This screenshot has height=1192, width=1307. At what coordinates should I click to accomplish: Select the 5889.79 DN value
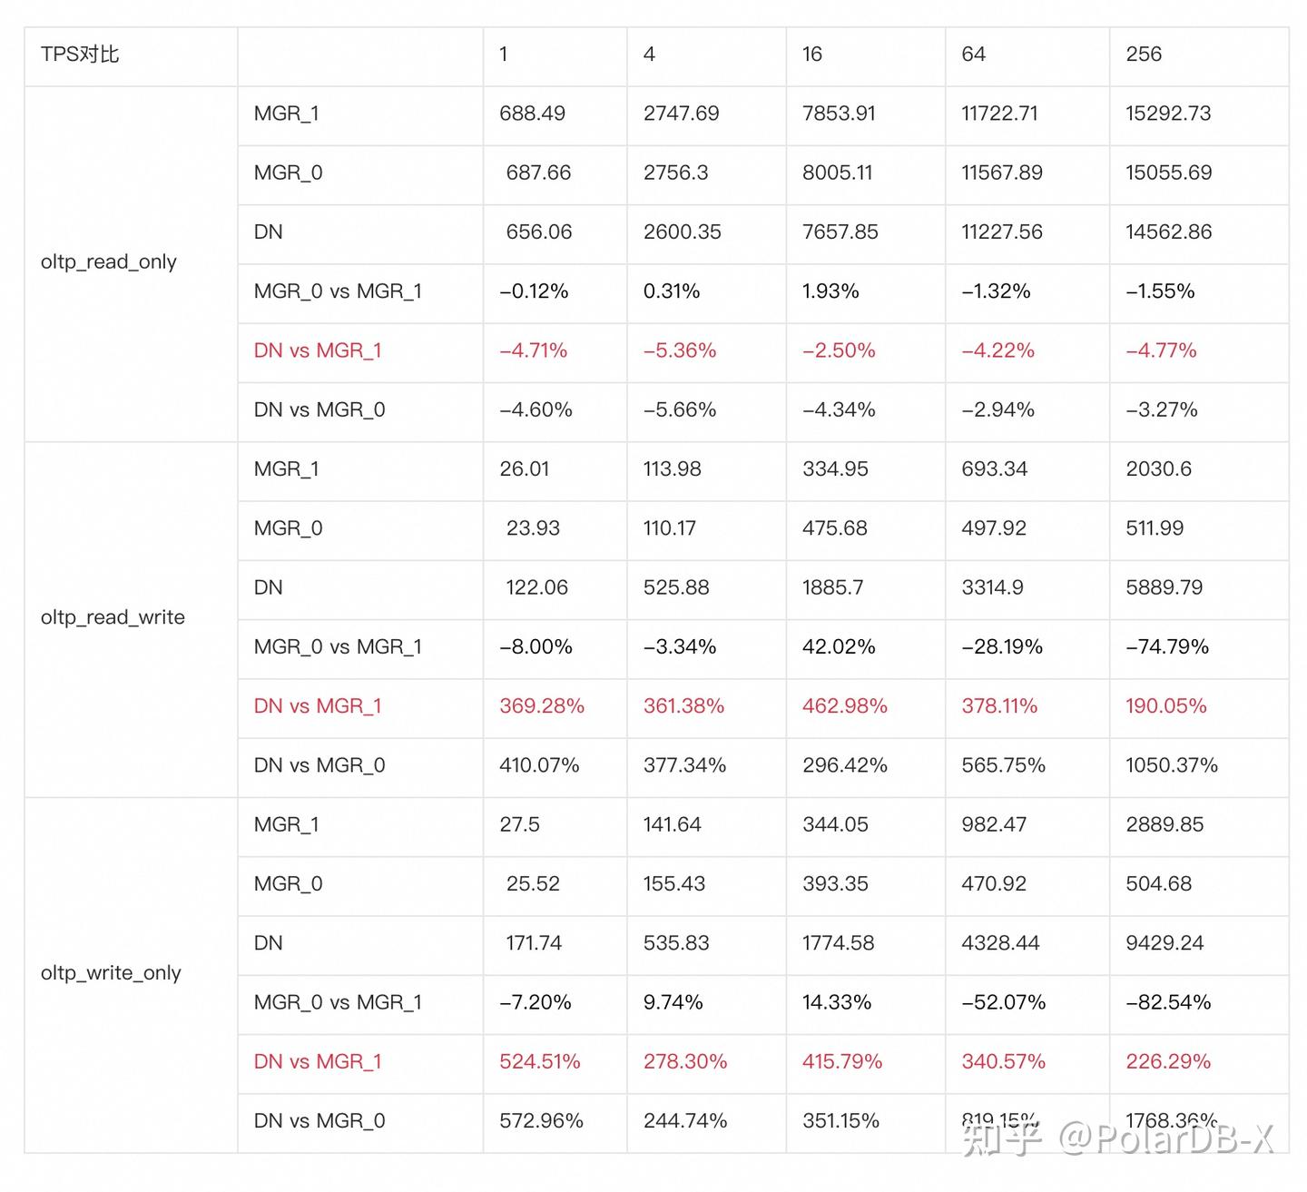(1164, 588)
